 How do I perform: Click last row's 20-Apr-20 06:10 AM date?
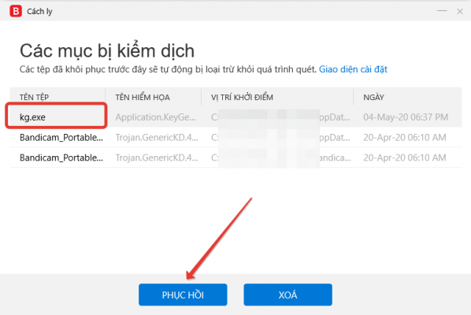point(405,157)
